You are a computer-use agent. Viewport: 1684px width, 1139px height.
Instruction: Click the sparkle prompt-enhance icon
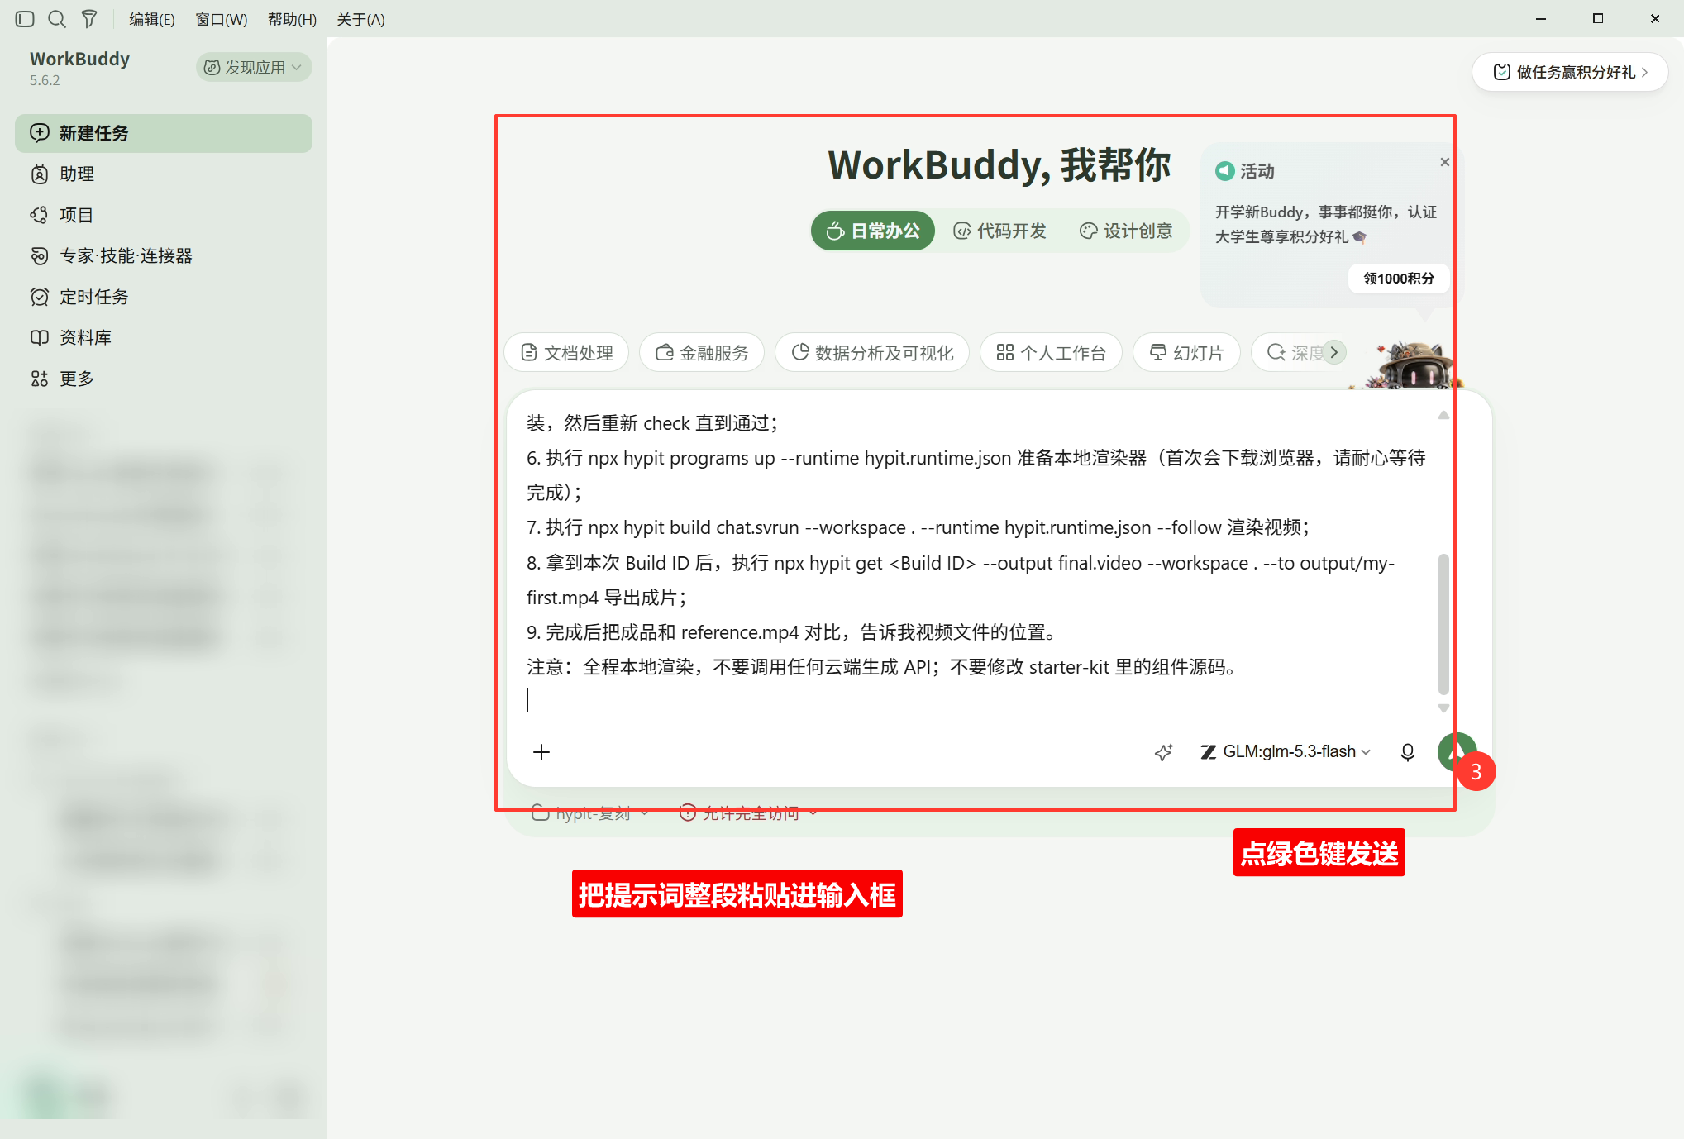(1163, 752)
